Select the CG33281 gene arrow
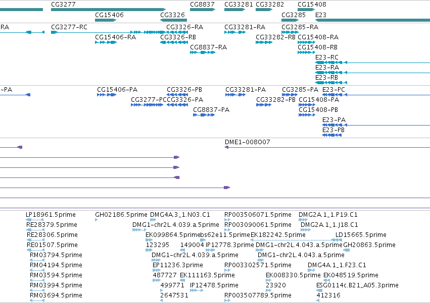This screenshot has width=430, height=303. [x=234, y=10]
